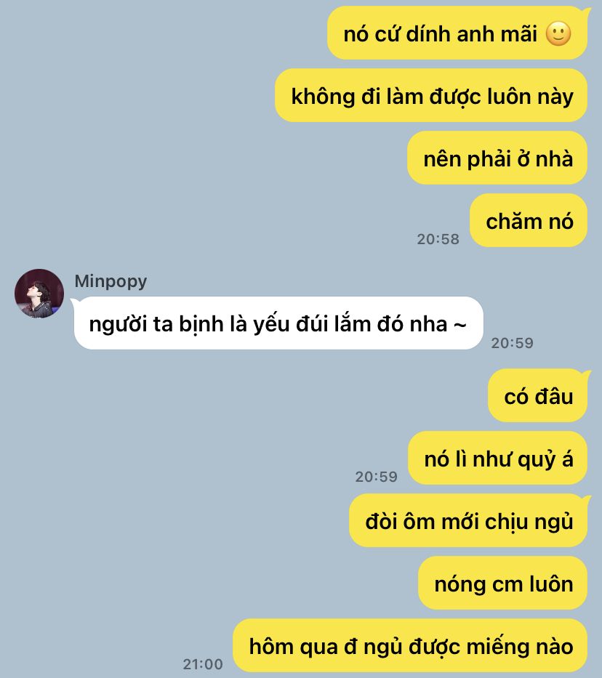The width and height of the screenshot is (602, 678).
Task: Select the 'nên phải ở nhà' message
Action: (x=497, y=158)
